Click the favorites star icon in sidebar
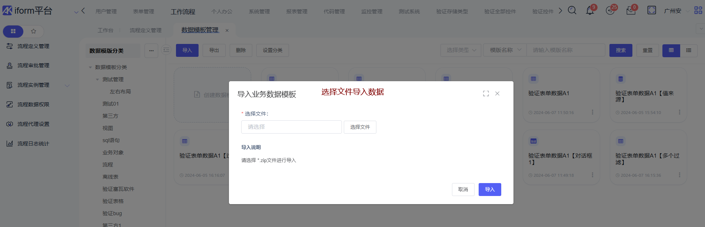 34,31
